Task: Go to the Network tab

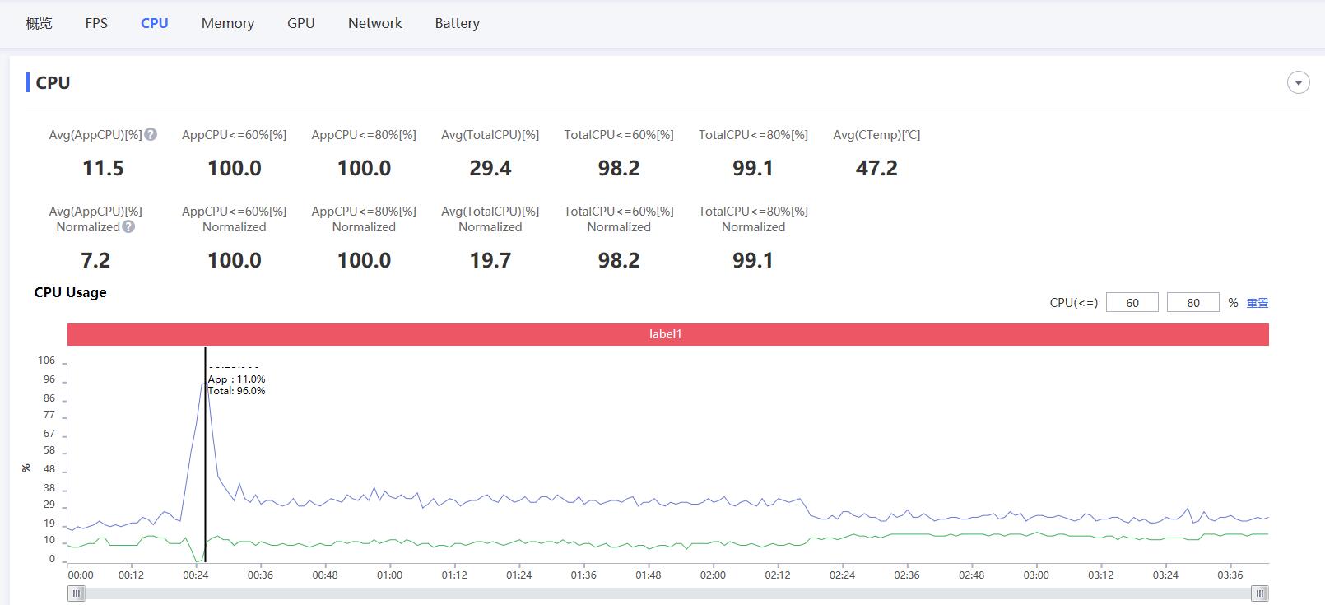Action: (x=374, y=23)
